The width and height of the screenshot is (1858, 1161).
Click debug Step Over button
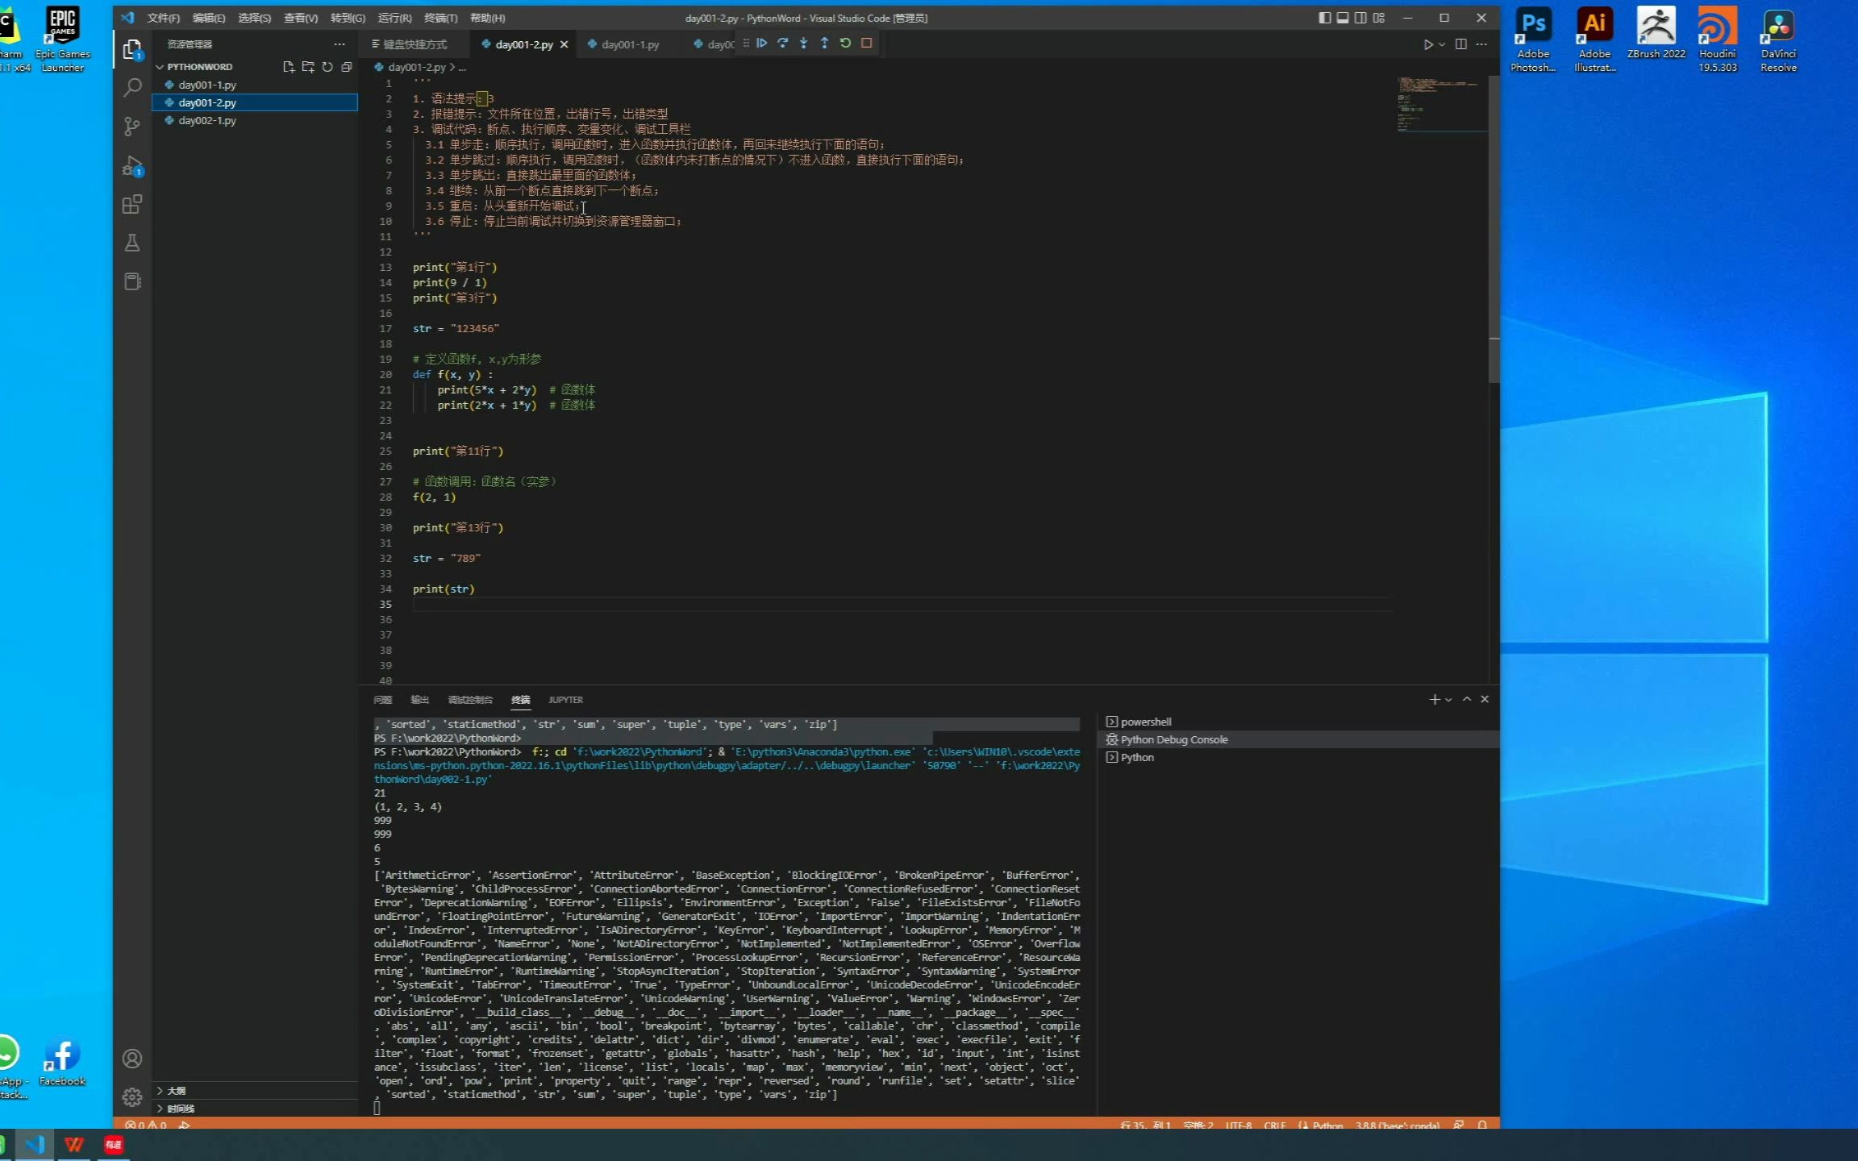782,44
